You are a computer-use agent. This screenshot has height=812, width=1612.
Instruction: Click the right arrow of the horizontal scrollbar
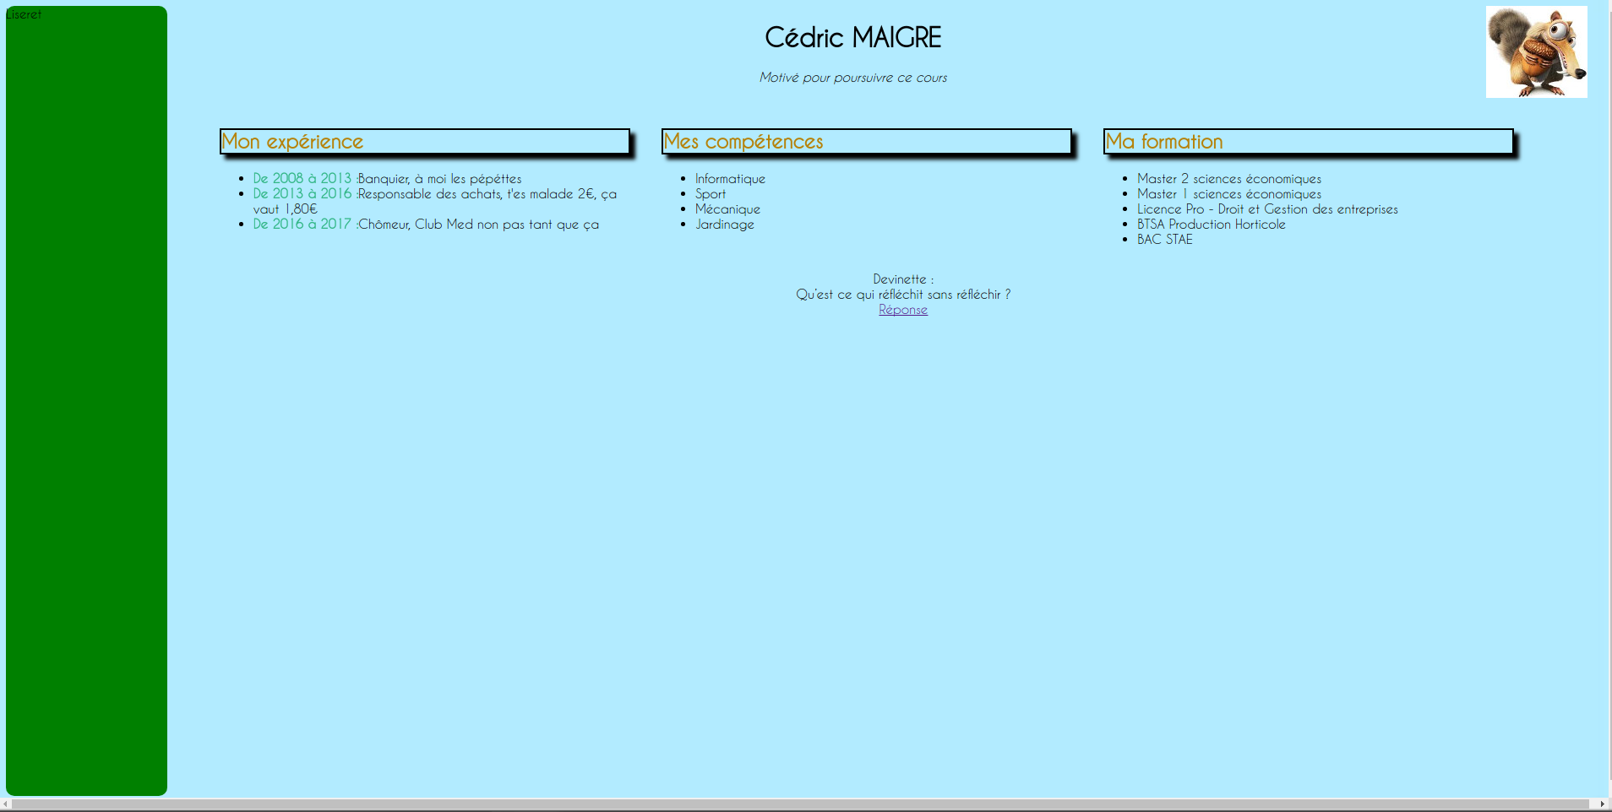(1604, 804)
